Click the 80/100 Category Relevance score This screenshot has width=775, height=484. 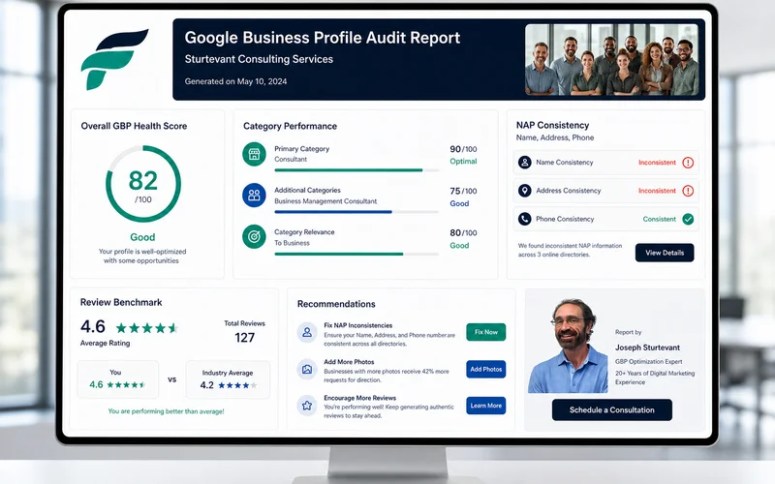[463, 233]
